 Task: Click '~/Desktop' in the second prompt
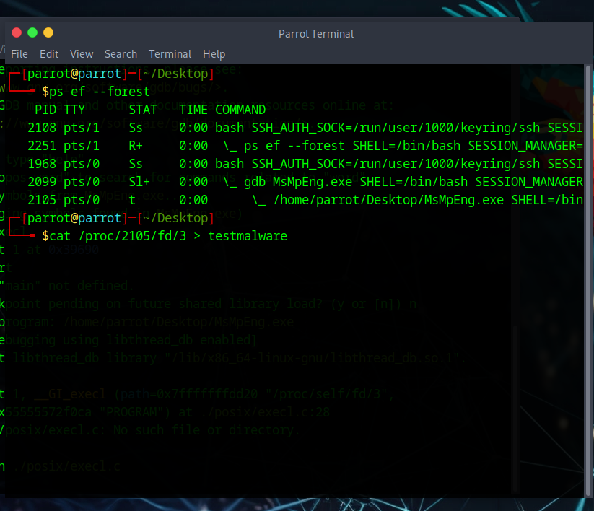pyautogui.click(x=175, y=218)
